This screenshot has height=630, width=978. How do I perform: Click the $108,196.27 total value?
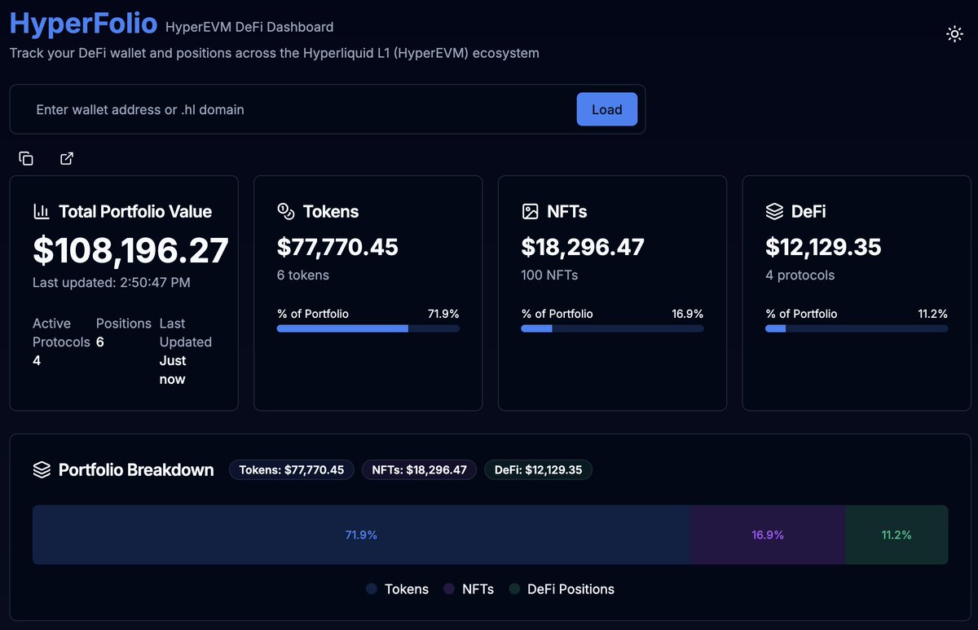pos(130,250)
